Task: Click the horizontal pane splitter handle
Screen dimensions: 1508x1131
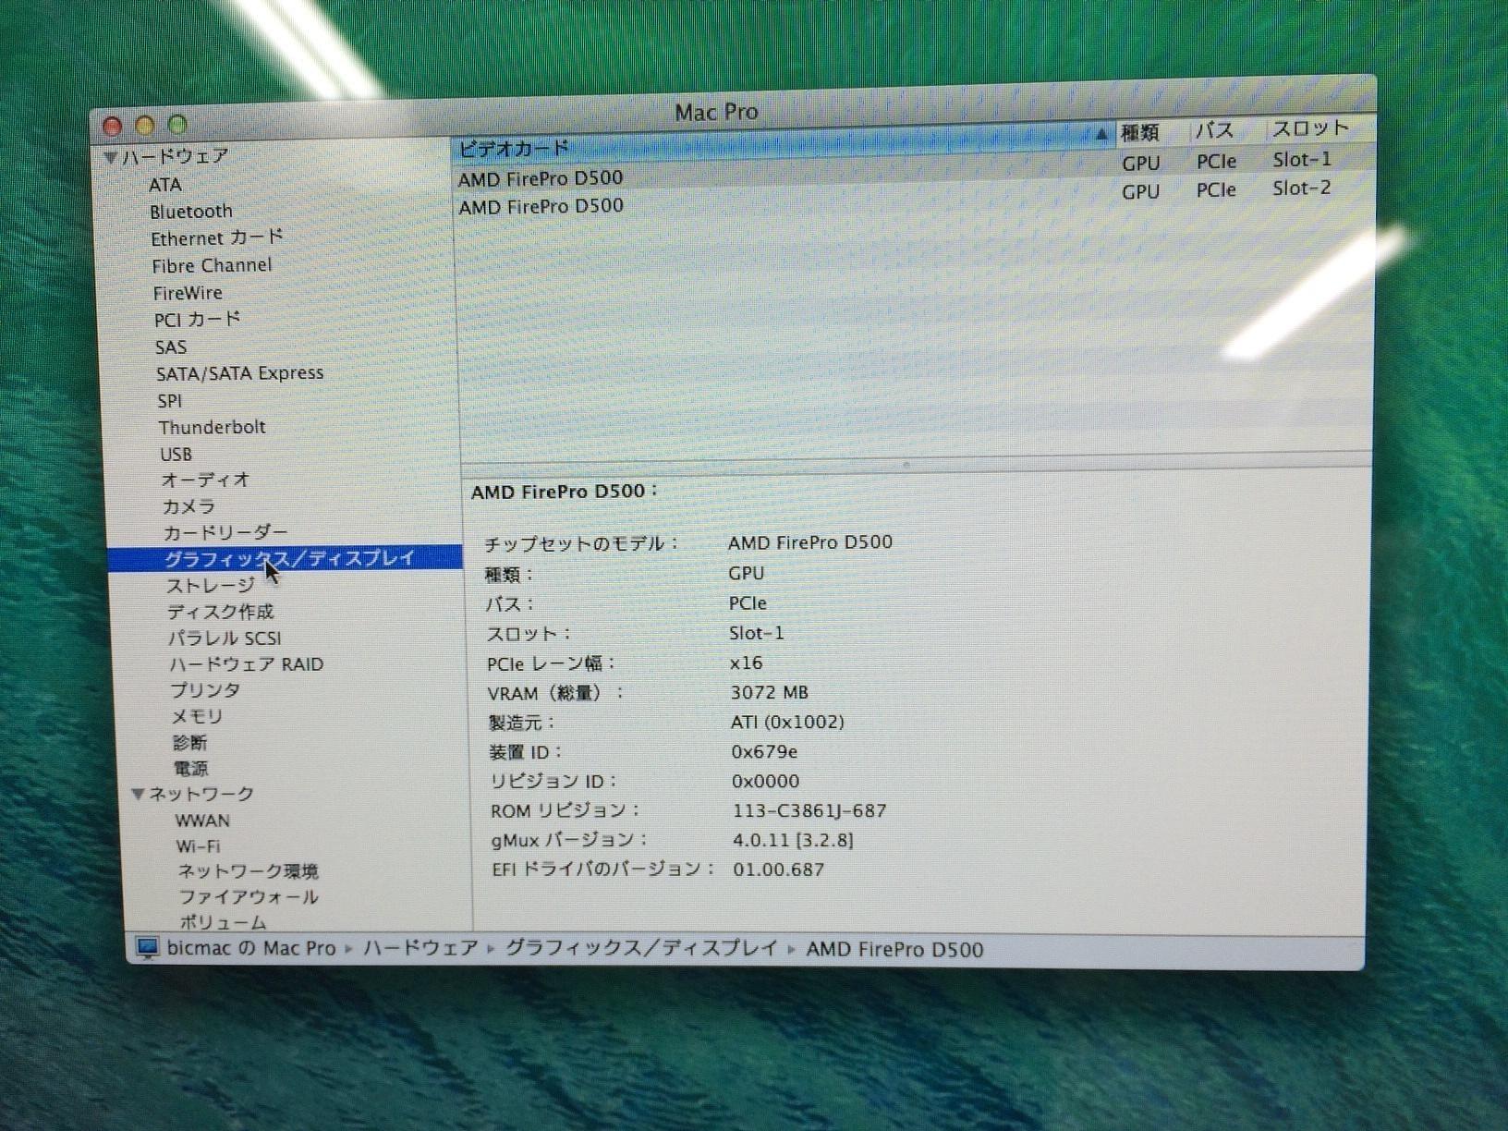Action: (x=906, y=465)
